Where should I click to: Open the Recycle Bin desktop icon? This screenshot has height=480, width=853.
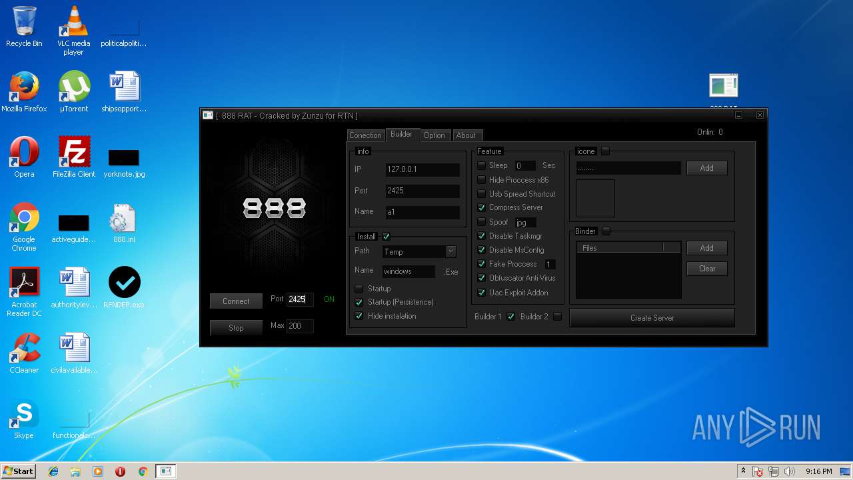click(x=24, y=27)
